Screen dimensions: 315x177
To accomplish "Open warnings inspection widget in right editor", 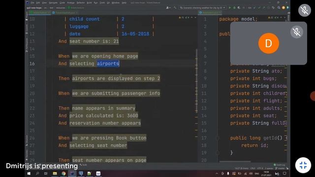I will click(274, 18).
